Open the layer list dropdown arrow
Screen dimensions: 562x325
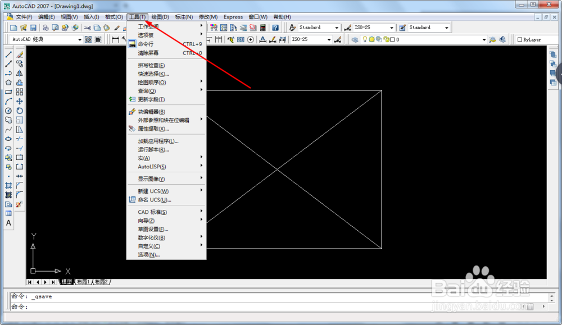click(x=484, y=39)
